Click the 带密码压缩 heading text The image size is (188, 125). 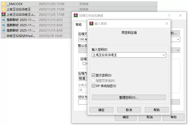(x=129, y=33)
